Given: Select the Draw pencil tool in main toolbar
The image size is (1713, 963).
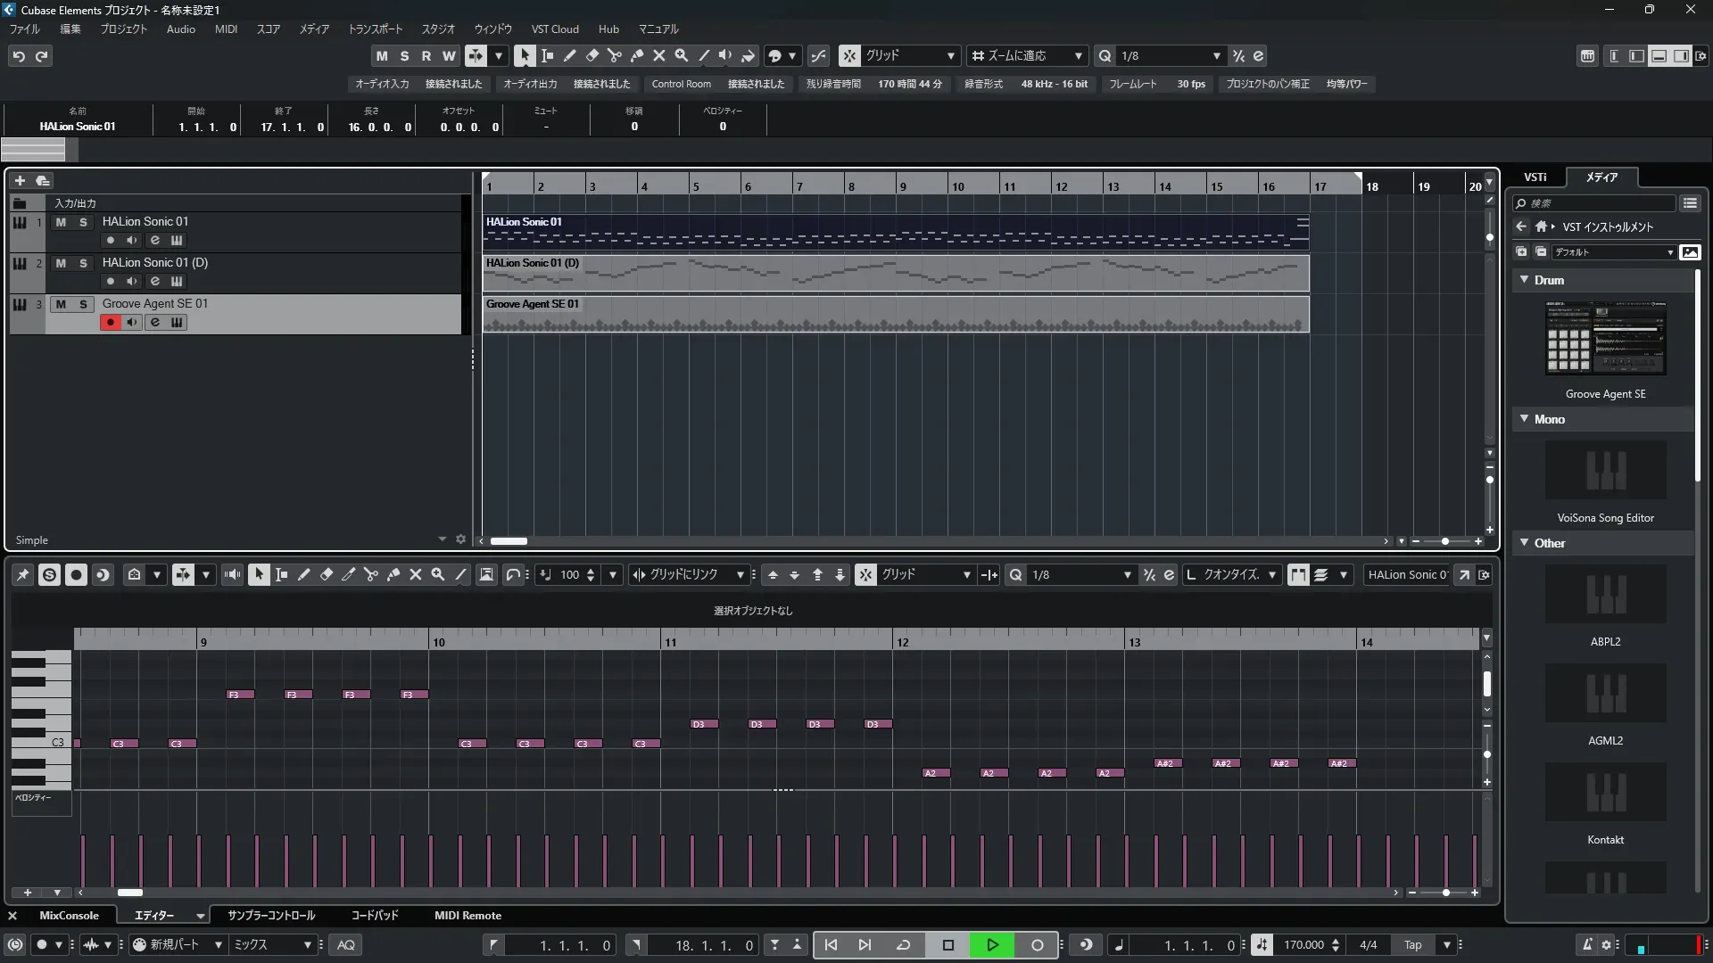Looking at the screenshot, I should pos(569,55).
